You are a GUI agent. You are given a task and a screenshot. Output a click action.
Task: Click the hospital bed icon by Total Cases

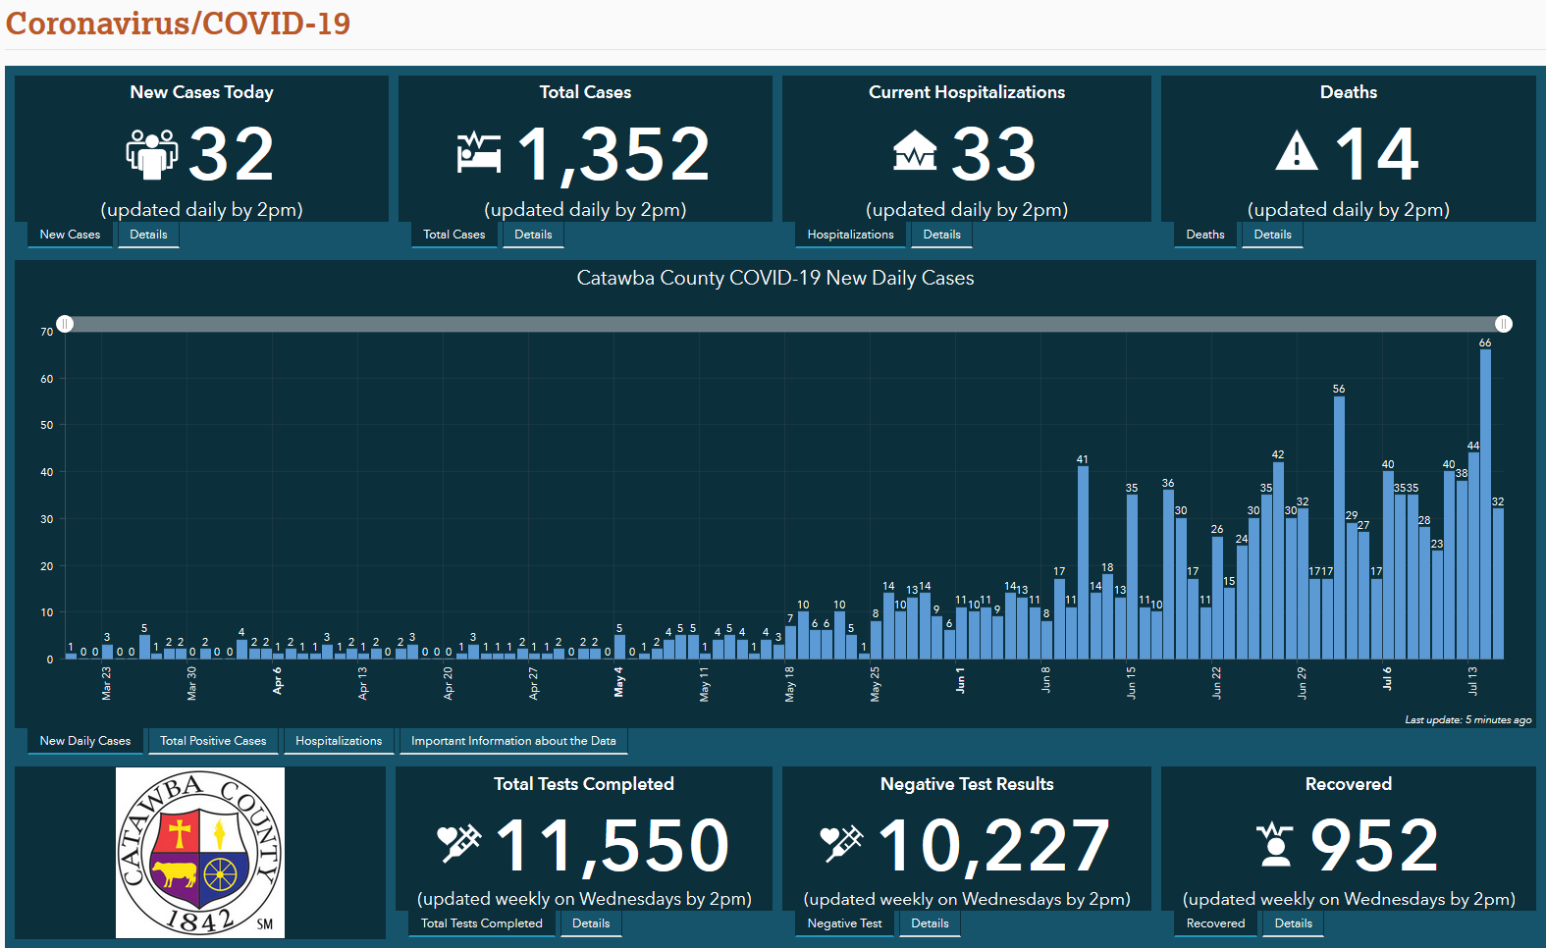pyautogui.click(x=479, y=153)
